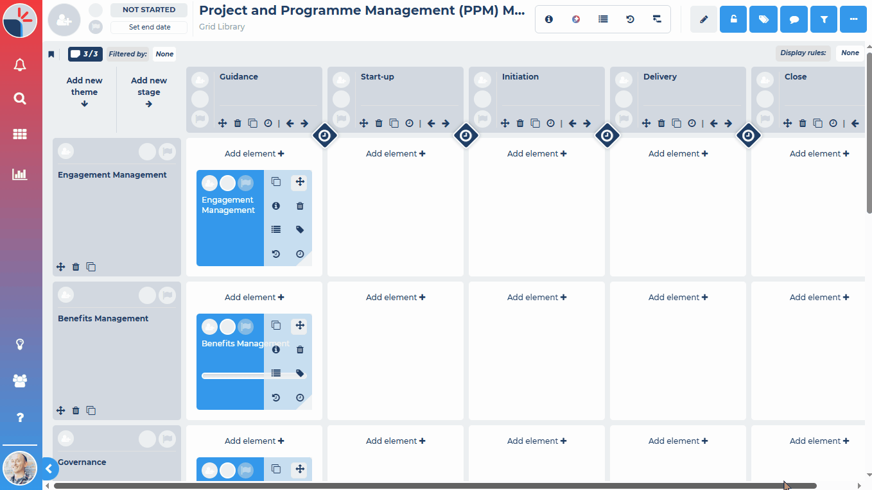Click the pencil edit button
Image resolution: width=872 pixels, height=490 pixels.
[x=703, y=20]
